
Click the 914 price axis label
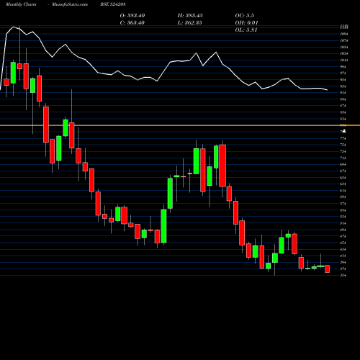click(343, 93)
